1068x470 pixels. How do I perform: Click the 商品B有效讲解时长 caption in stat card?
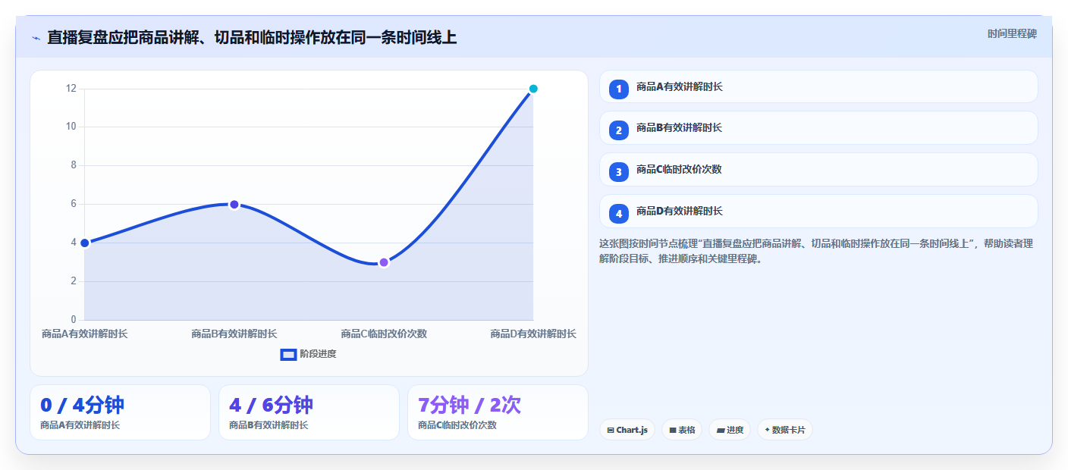click(x=269, y=425)
